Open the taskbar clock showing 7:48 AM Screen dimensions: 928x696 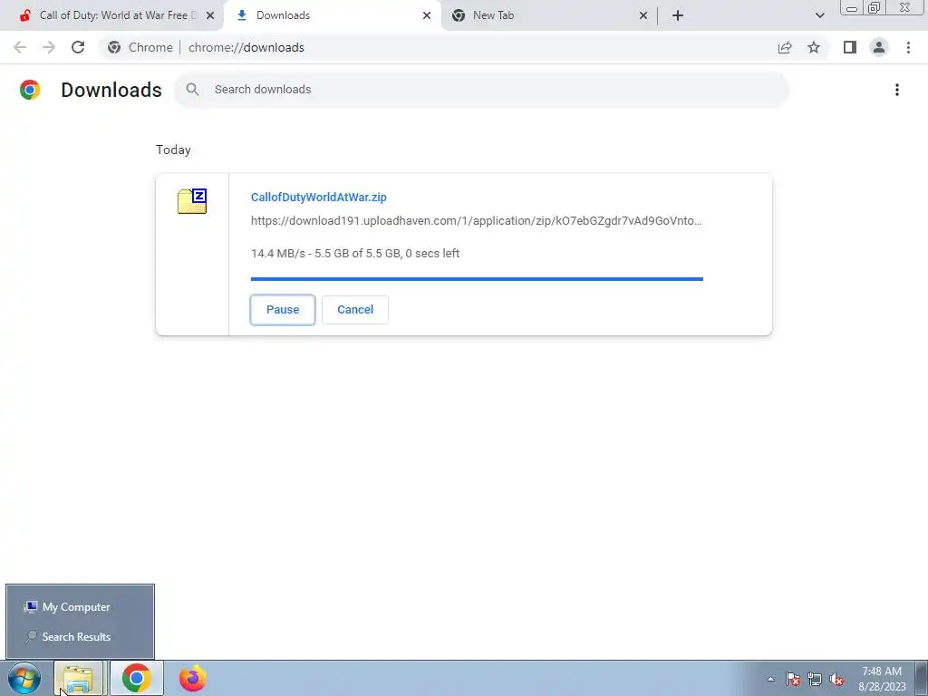(x=882, y=679)
